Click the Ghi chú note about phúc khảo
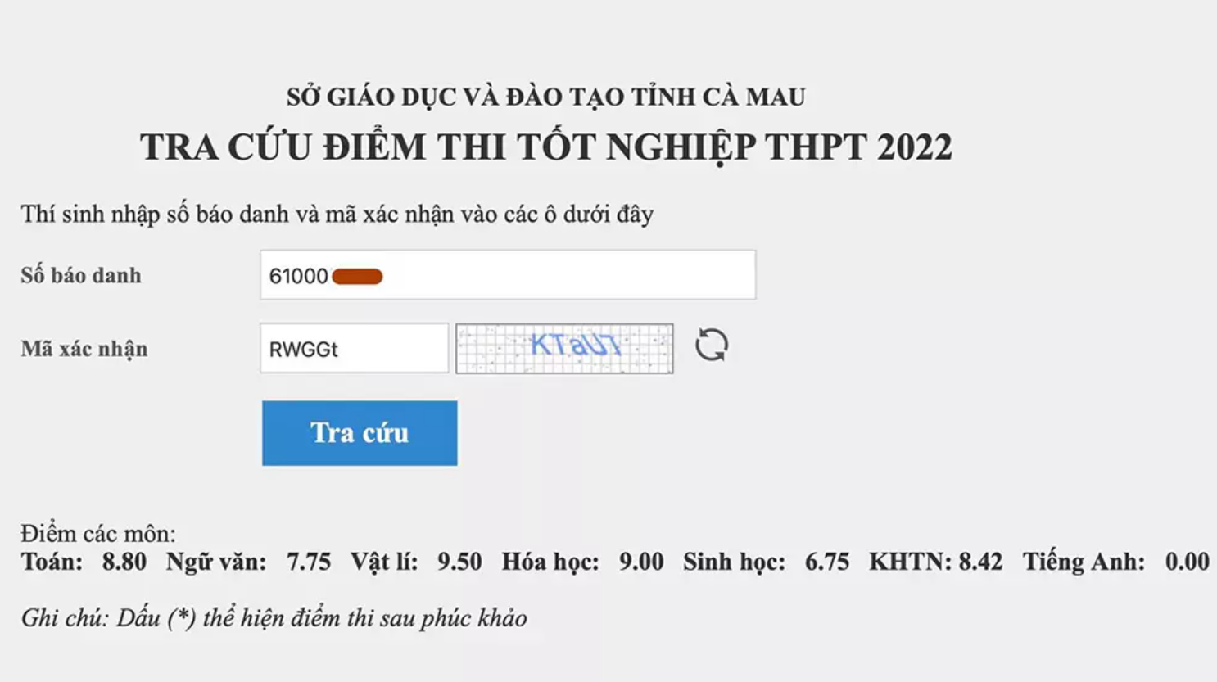1217x682 pixels. [274, 619]
